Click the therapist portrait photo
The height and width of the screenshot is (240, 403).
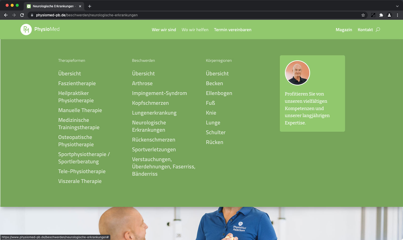pyautogui.click(x=297, y=73)
